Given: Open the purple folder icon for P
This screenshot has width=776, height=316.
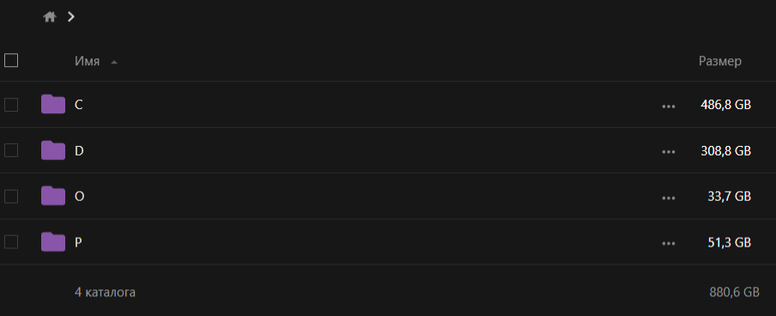Looking at the screenshot, I should click(53, 241).
